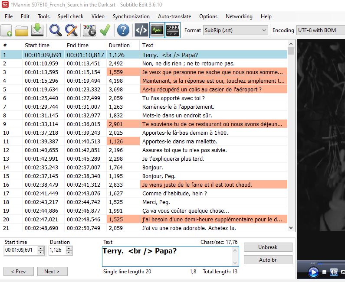Viewport: 345px width, 282px height.
Task: Sort by Duration column header
Action: coord(123,45)
